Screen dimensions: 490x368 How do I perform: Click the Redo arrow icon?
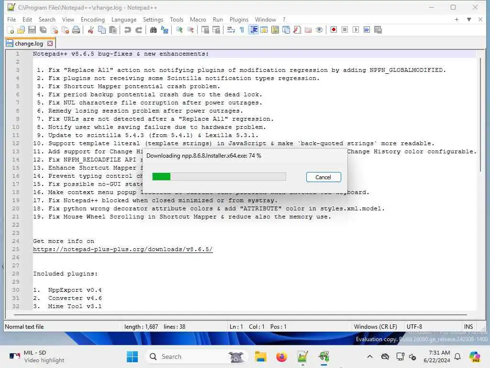tap(139, 30)
